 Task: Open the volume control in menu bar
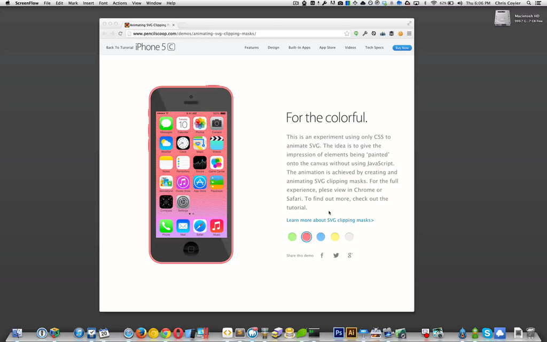coord(460,3)
